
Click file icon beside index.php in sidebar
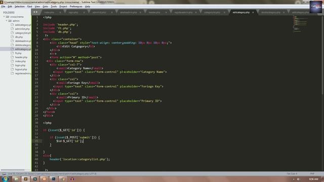12,61
